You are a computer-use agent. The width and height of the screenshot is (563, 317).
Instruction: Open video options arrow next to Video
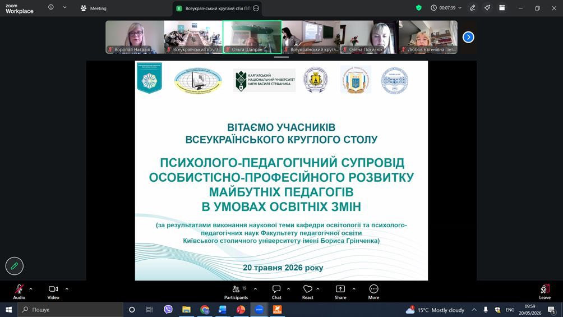[67, 288]
